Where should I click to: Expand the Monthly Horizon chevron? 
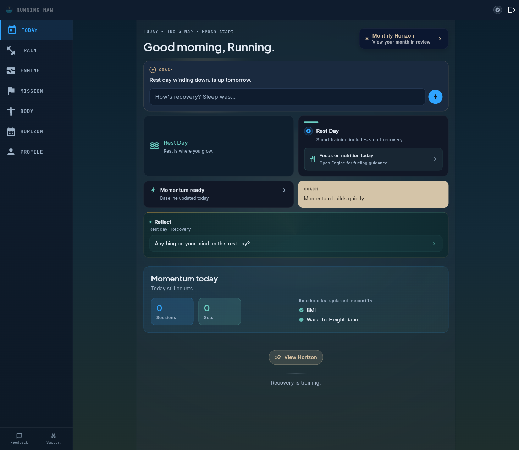440,38
